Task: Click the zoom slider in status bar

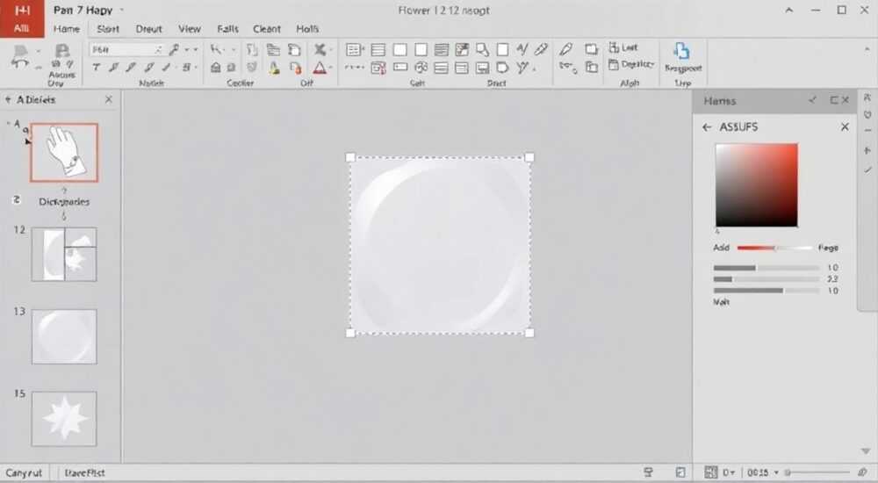Action: click(817, 472)
